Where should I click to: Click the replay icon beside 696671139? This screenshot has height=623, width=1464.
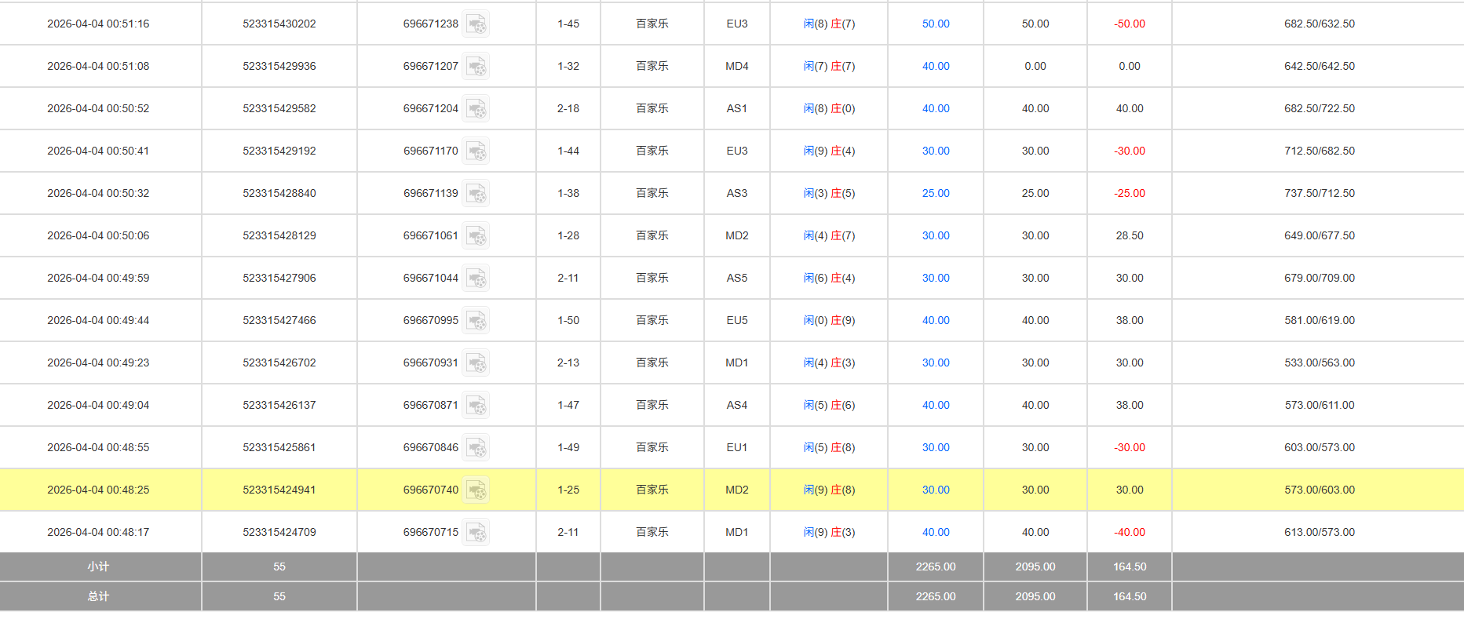(x=476, y=194)
